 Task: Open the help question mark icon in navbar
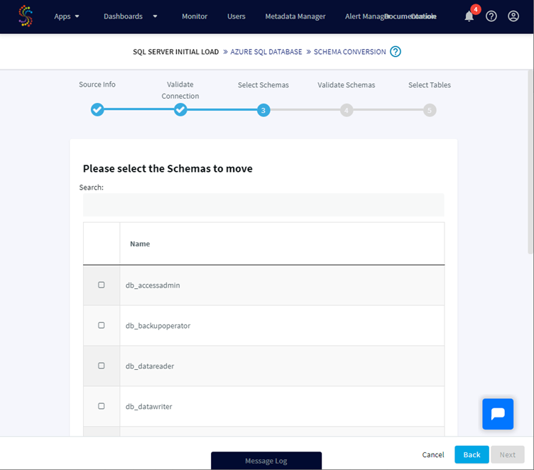491,16
